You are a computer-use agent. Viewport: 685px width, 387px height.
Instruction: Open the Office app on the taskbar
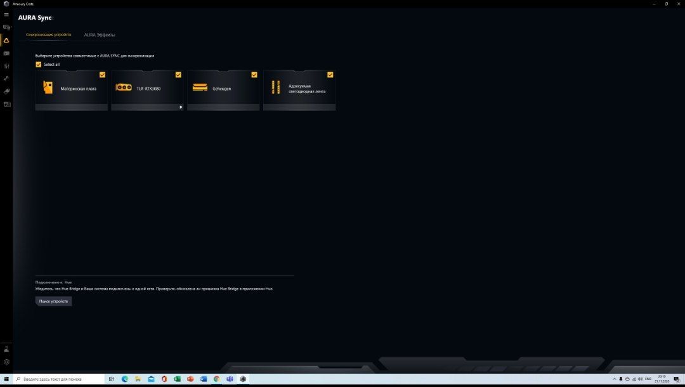point(164,379)
